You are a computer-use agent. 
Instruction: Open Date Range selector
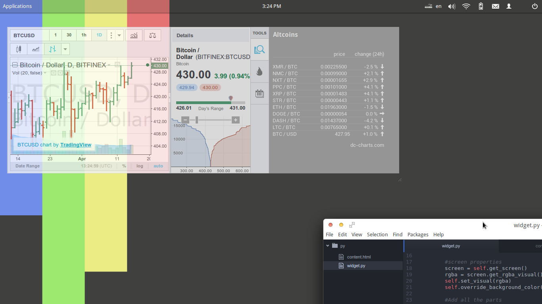click(x=27, y=166)
